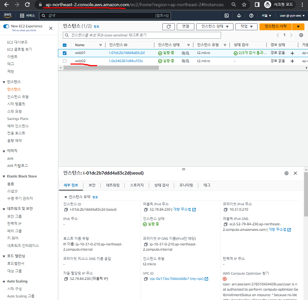Screen dimensions: 308x300
Task: Switch to the Tags tab
Action: 207,185
